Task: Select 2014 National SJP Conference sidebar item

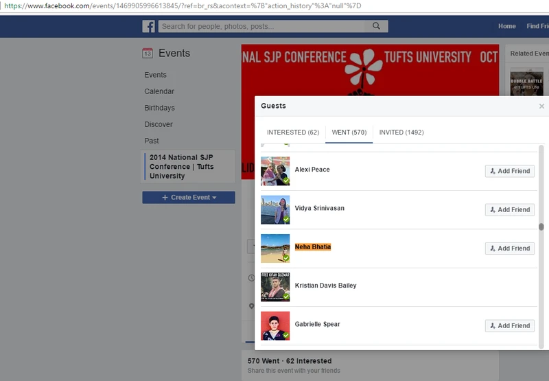Action: click(x=188, y=167)
